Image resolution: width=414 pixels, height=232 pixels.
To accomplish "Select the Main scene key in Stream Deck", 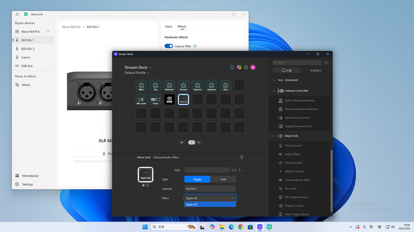I will coord(141,86).
